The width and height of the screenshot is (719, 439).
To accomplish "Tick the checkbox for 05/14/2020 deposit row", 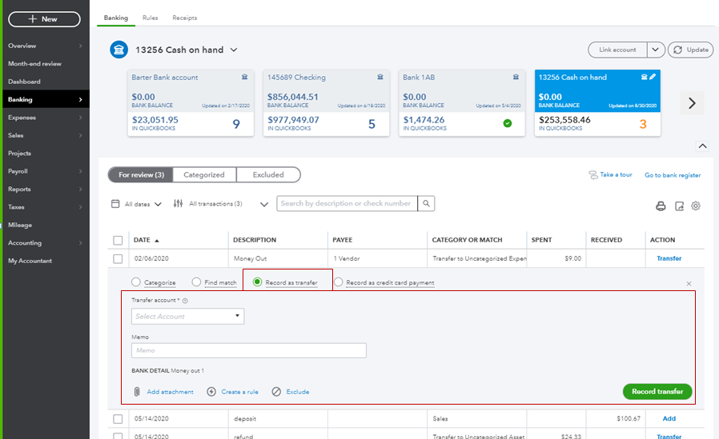I will click(118, 419).
